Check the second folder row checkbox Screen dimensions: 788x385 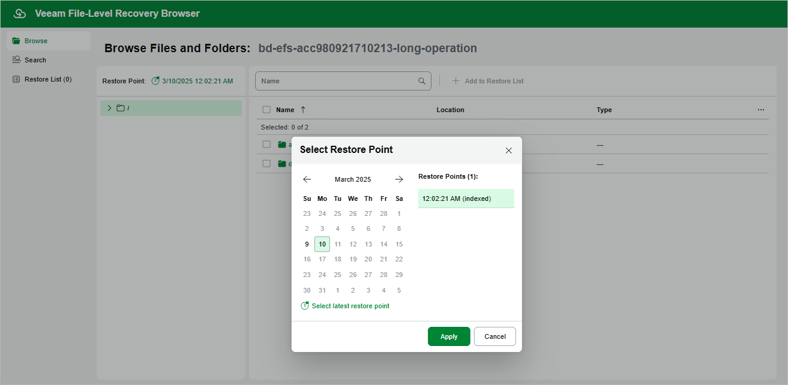pos(266,164)
